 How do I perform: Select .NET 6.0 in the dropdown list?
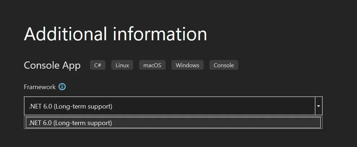pos(173,123)
